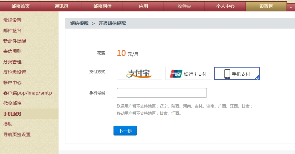This screenshot has width=295, height=154.
Task: Click the 短信提醒 breadcrumb link
Action: pyautogui.click(x=79, y=23)
